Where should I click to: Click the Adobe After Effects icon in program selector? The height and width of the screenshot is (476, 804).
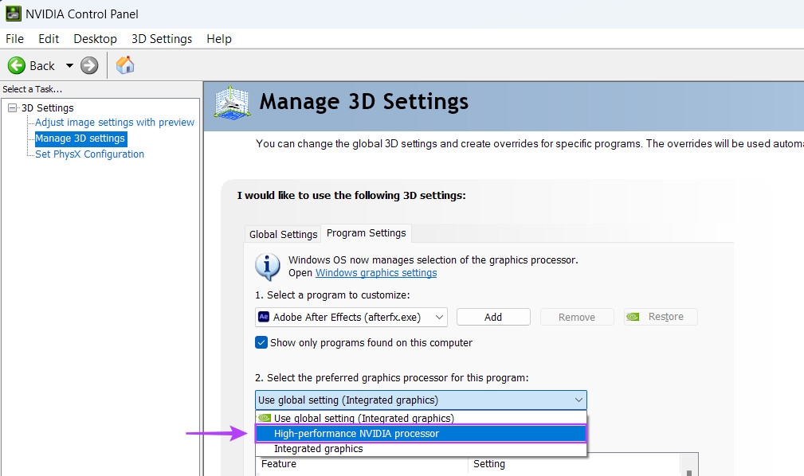tap(264, 316)
